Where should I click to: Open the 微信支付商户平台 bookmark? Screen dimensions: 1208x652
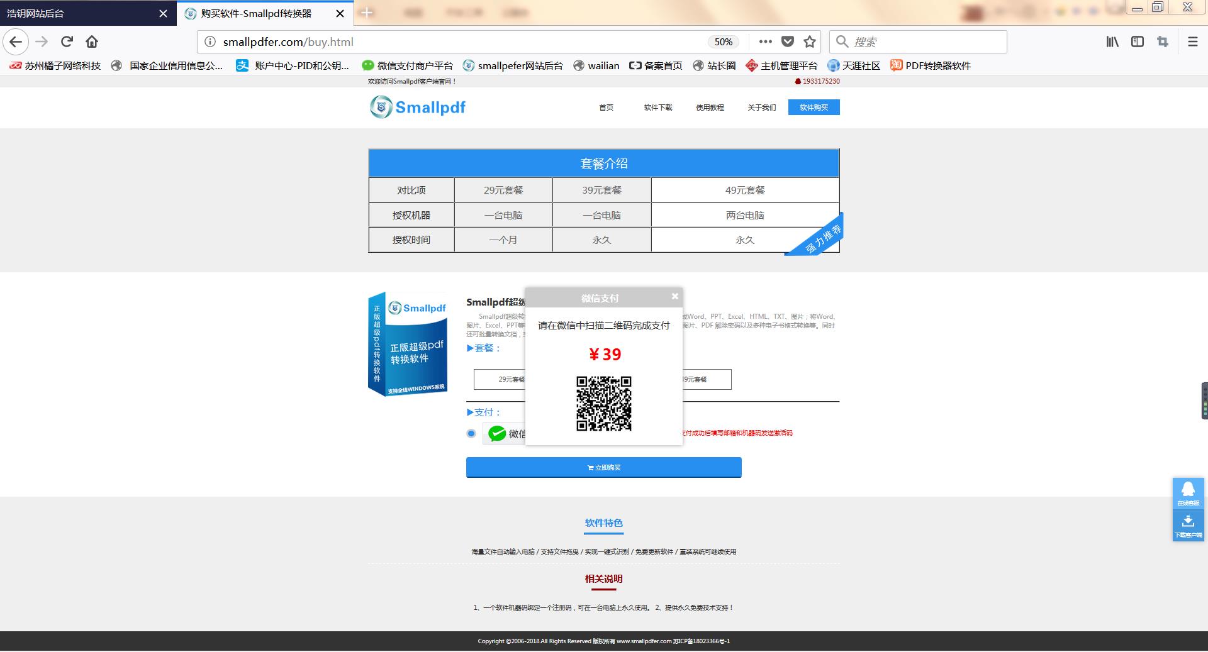click(x=408, y=65)
